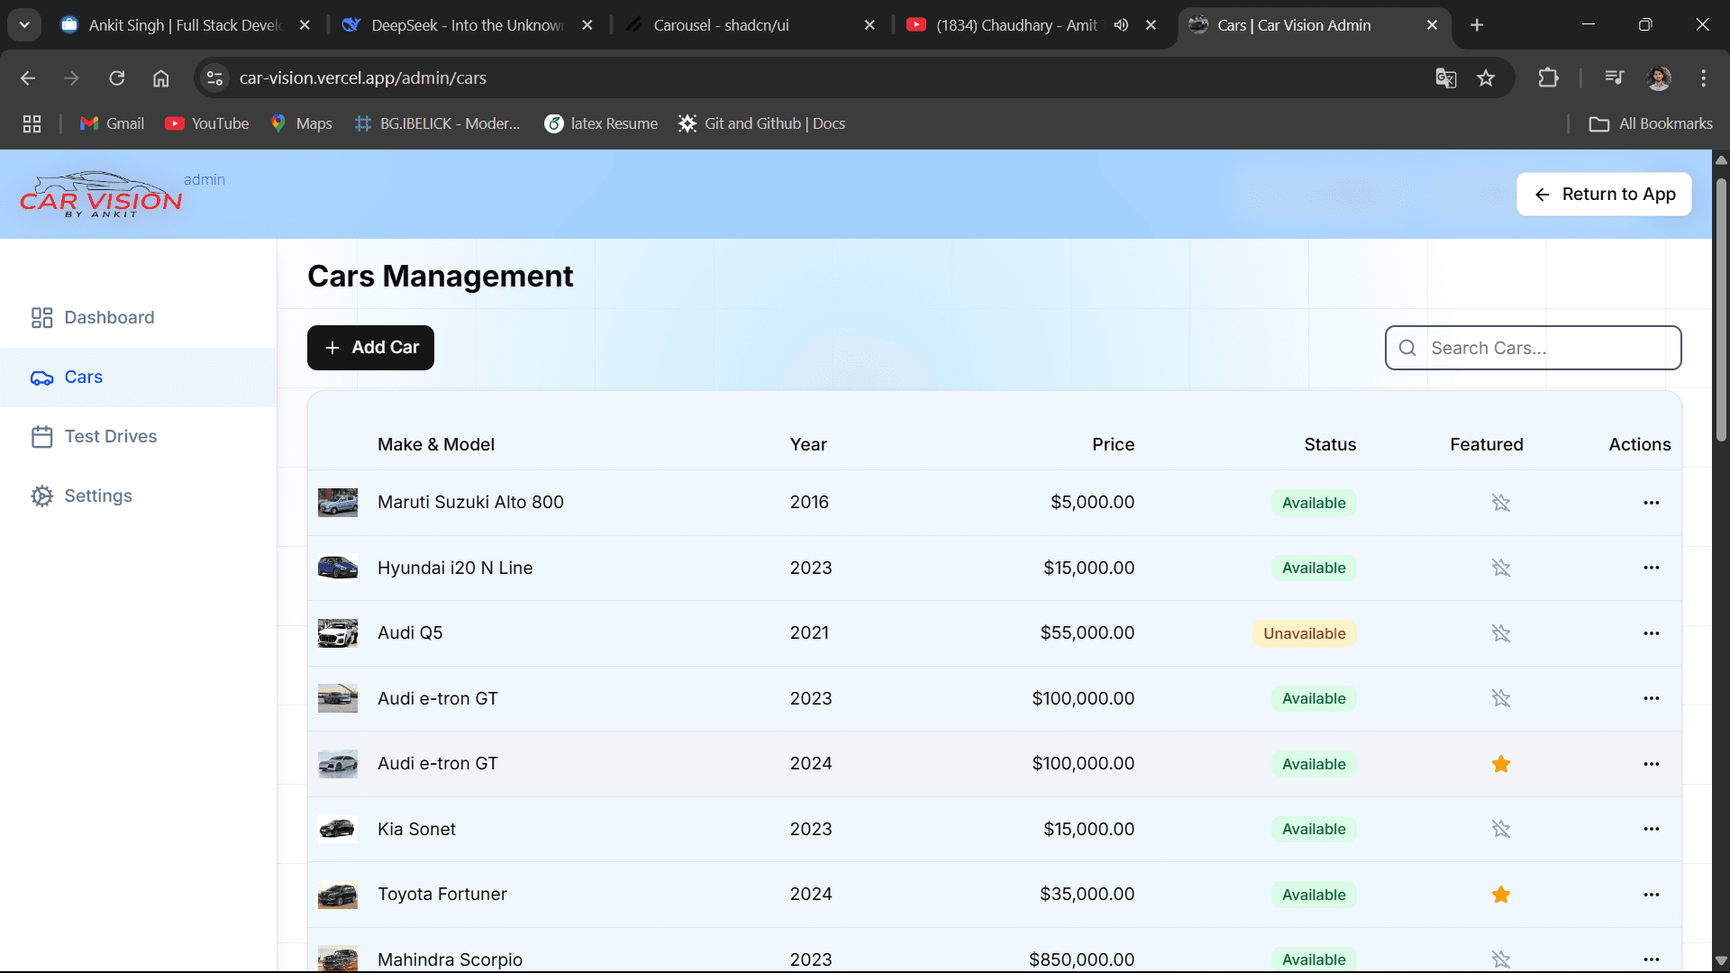Click the Audi Q5 car thumbnail
Viewport: 1730px width, 973px height.
[x=338, y=633]
